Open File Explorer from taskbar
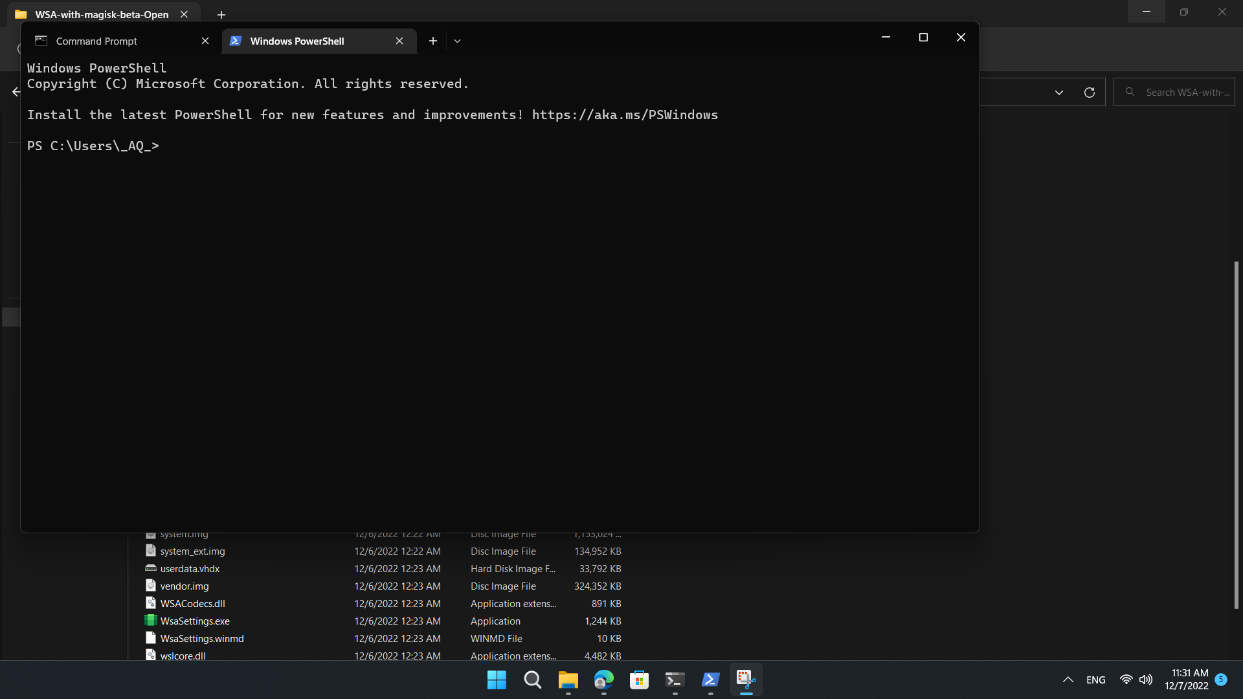The height and width of the screenshot is (699, 1243). click(568, 680)
